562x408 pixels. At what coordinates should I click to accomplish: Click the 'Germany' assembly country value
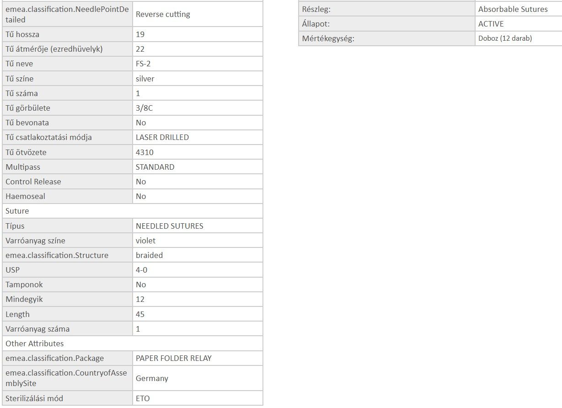152,378
